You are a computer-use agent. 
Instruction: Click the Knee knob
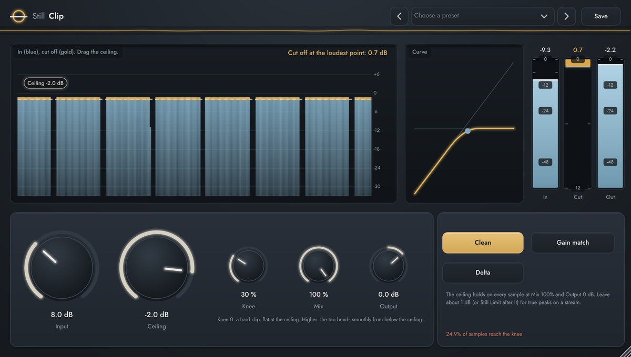tap(248, 266)
